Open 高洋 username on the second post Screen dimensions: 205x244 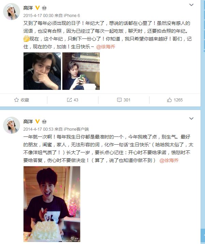[x=28, y=121]
